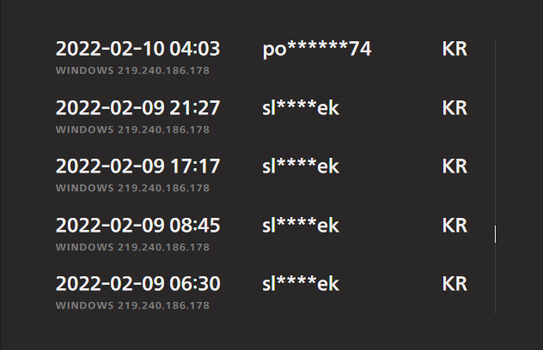The width and height of the screenshot is (543, 350).
Task: Click the KR country code for 04:03 entry
Action: click(x=455, y=49)
